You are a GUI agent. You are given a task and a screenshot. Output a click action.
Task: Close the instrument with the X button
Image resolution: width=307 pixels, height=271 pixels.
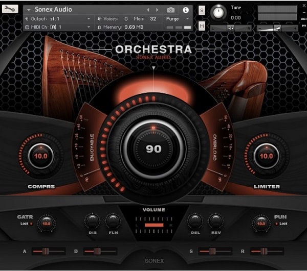click(x=304, y=6)
